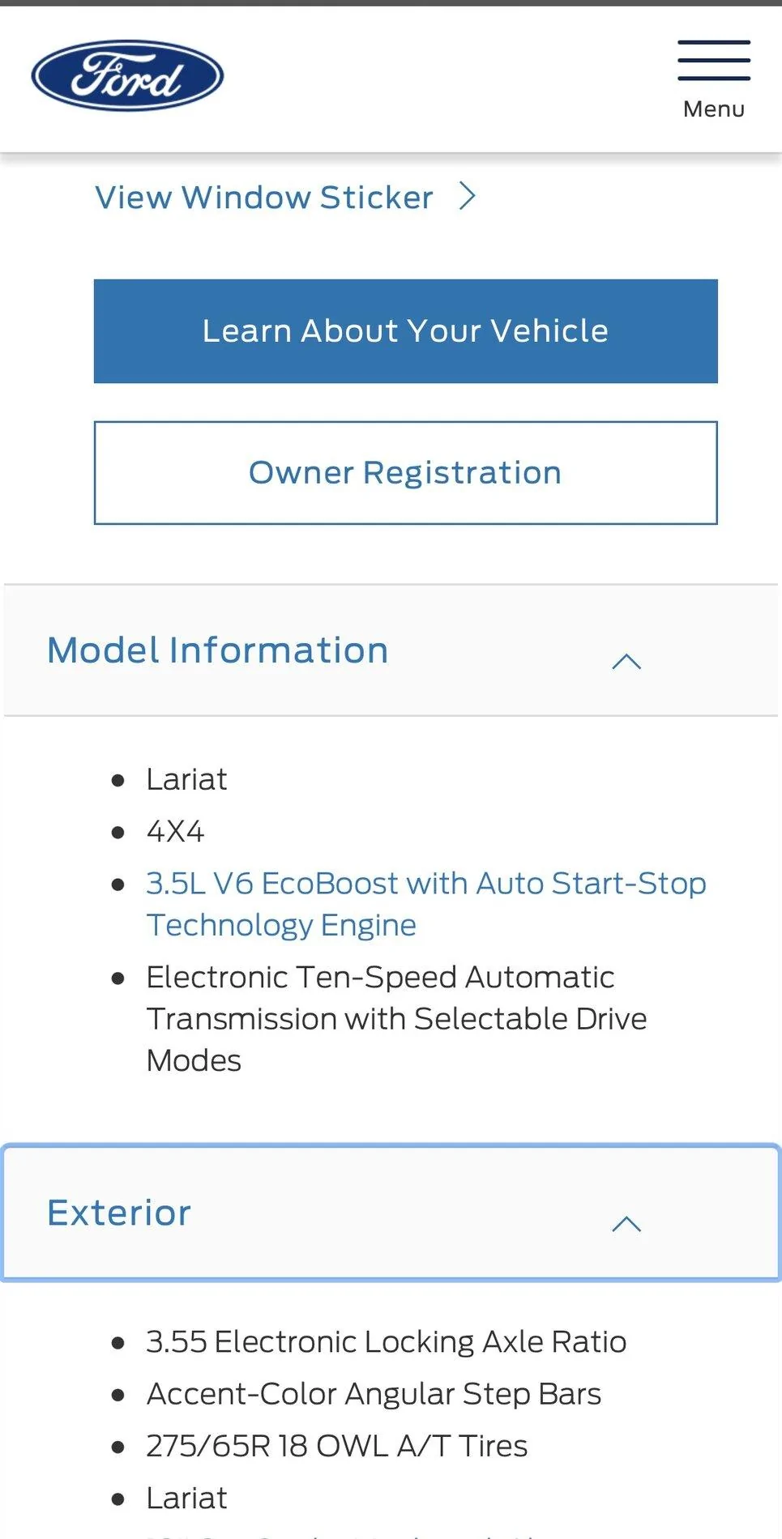
Task: Click the 275/65R 18 OWL A/T Tires item
Action: (x=335, y=1445)
